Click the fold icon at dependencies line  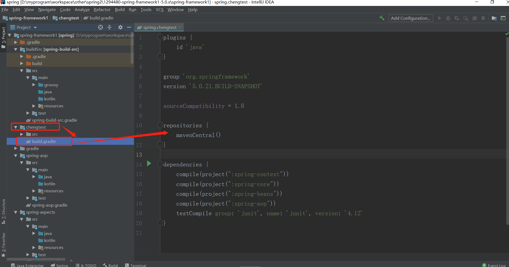tap(160, 164)
